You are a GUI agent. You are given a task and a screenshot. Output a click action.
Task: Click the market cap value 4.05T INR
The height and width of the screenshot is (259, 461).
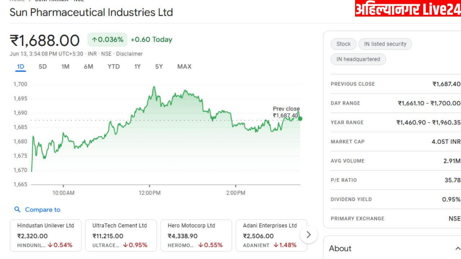446,142
